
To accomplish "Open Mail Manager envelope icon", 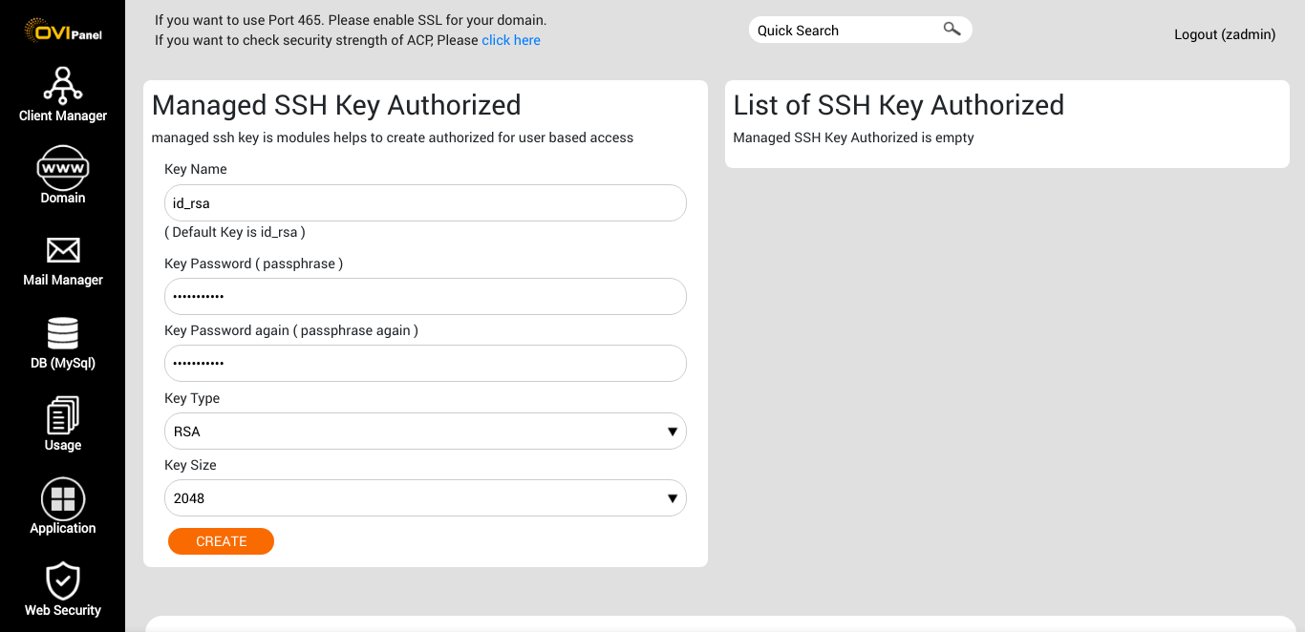I will (x=63, y=250).
